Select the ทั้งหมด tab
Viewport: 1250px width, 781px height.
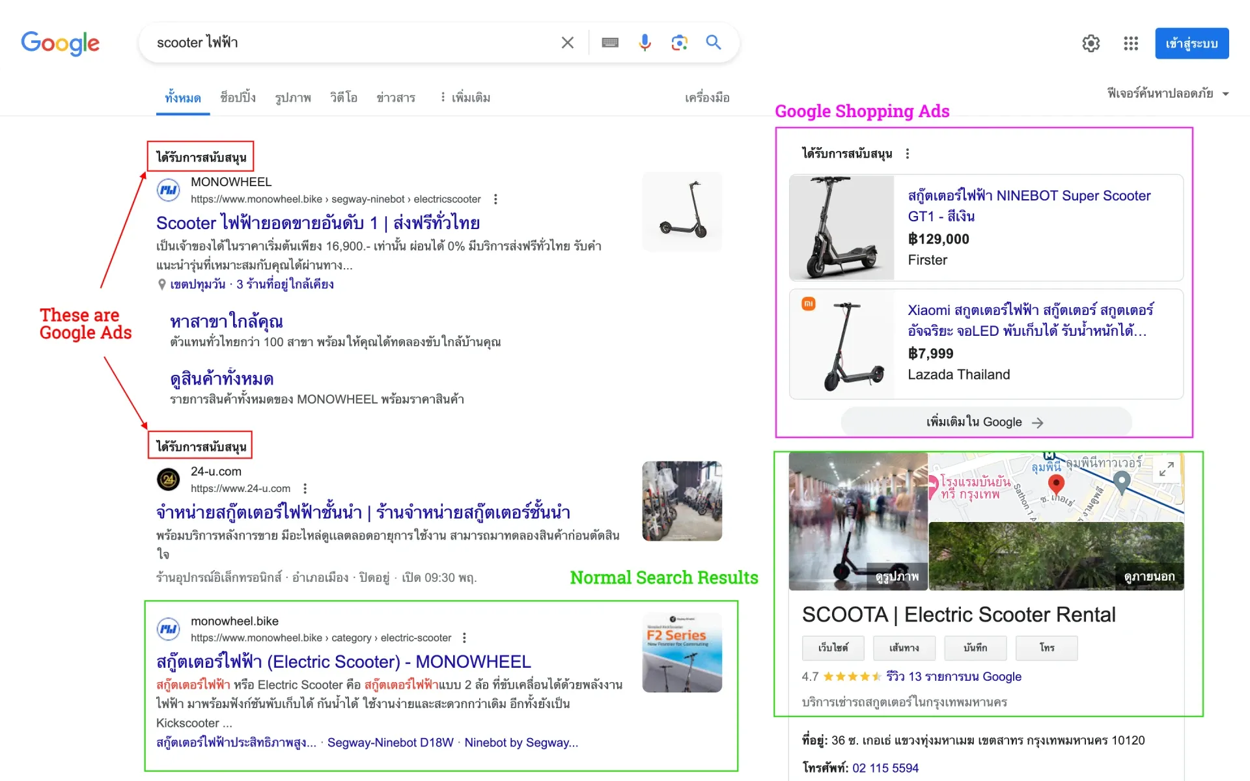(x=183, y=98)
